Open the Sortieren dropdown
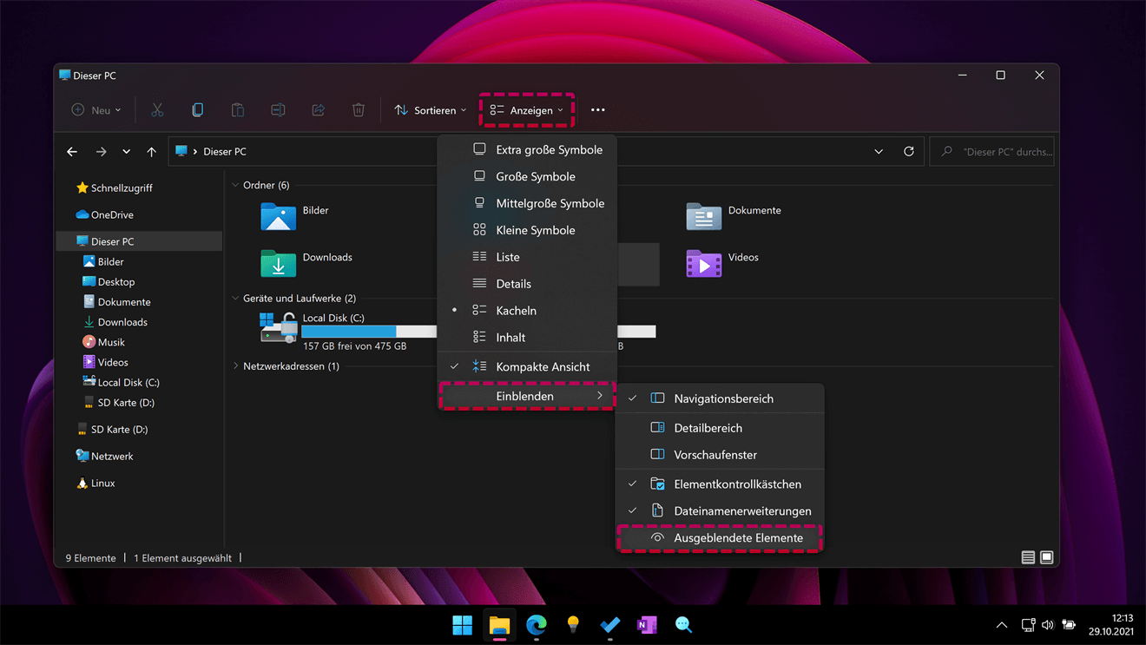This screenshot has height=645, width=1146. point(431,110)
